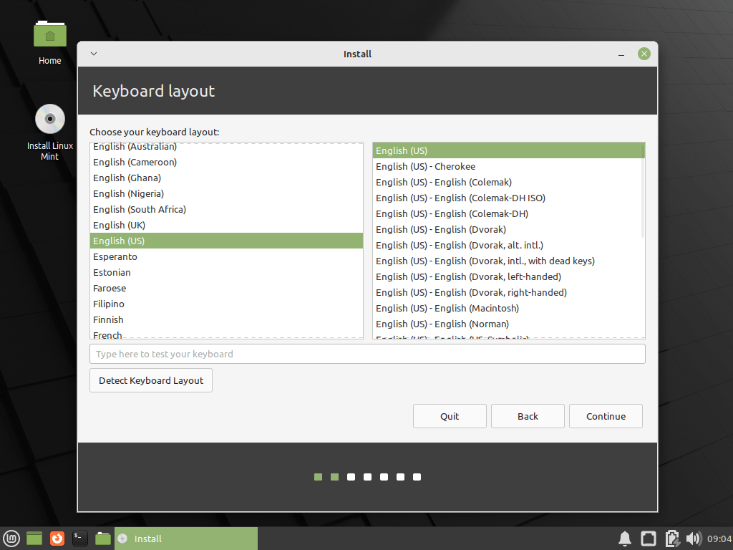Open the Linux Mint menu

click(x=11, y=538)
